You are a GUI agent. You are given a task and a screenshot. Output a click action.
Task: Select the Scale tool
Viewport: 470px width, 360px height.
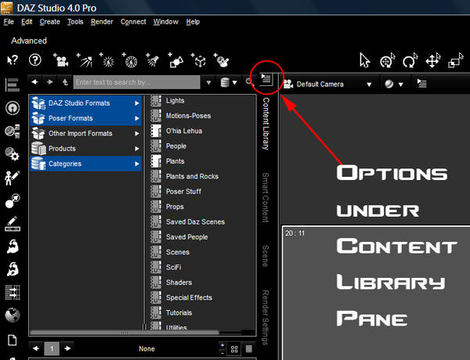(x=456, y=60)
